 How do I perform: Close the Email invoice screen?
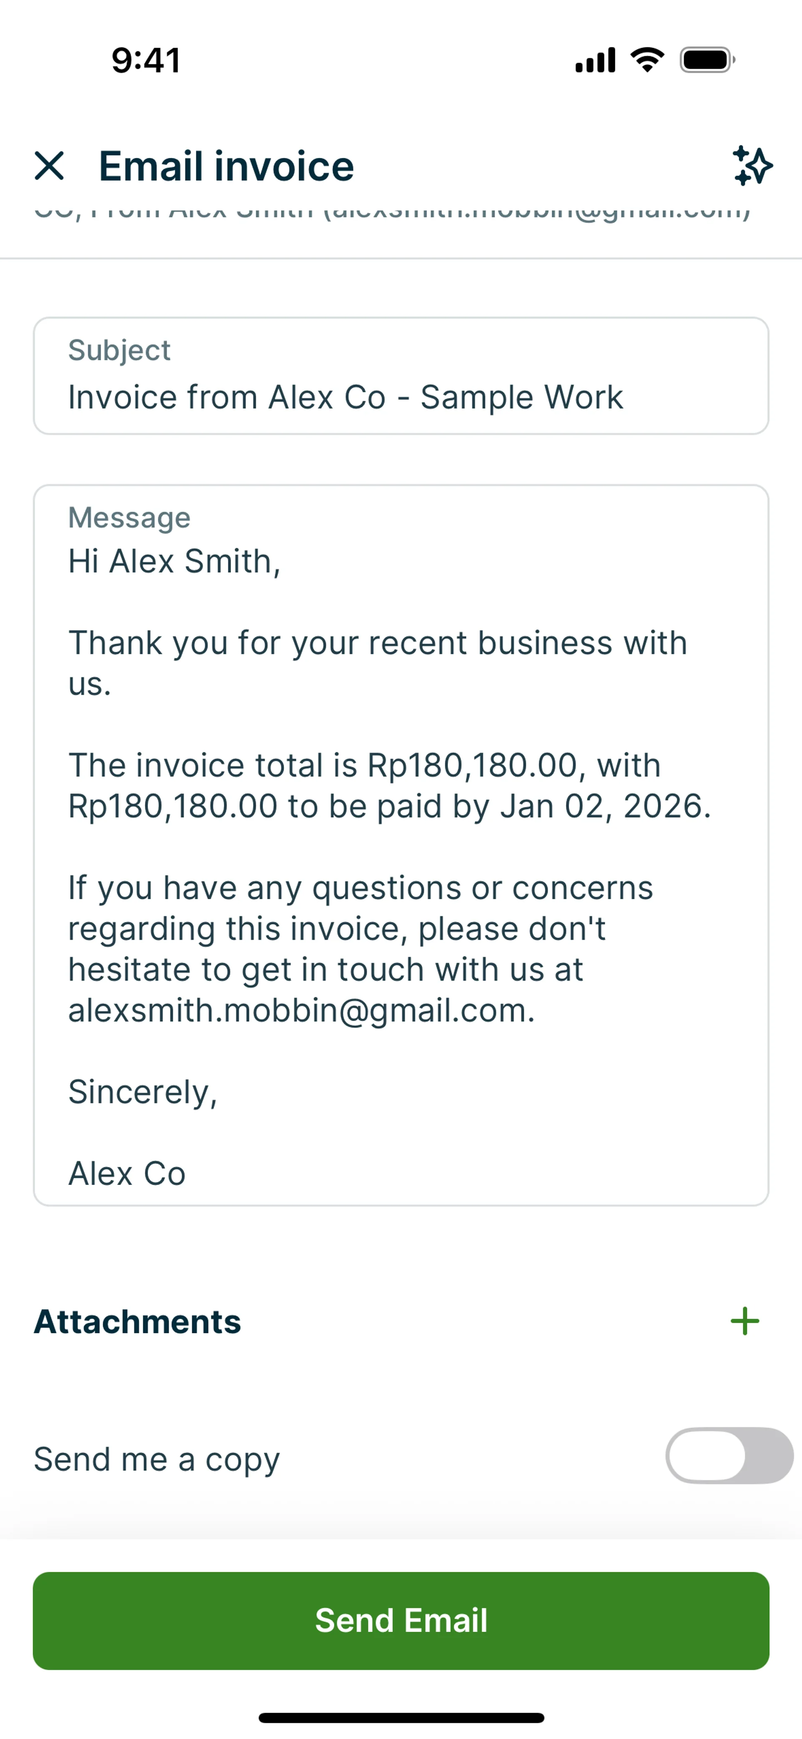click(49, 166)
